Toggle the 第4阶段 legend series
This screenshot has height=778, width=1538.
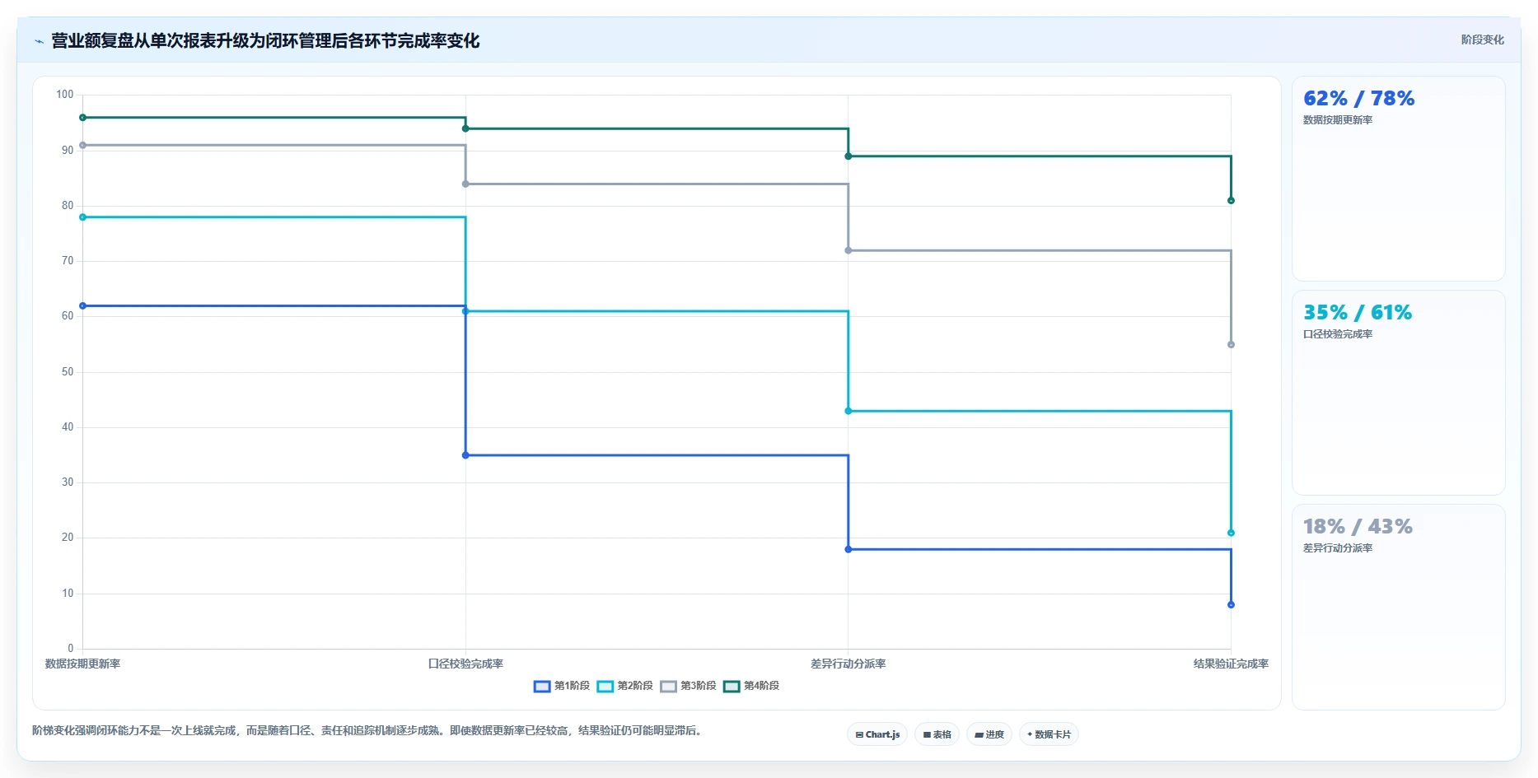coord(751,686)
